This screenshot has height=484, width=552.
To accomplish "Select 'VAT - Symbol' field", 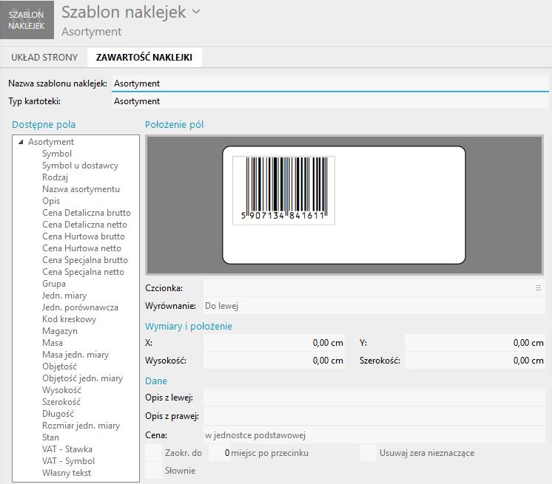I will click(69, 461).
